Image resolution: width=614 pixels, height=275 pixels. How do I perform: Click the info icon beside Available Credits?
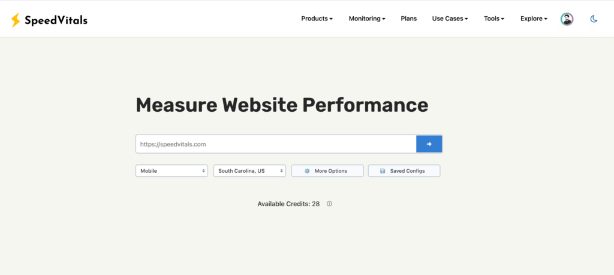(x=329, y=204)
